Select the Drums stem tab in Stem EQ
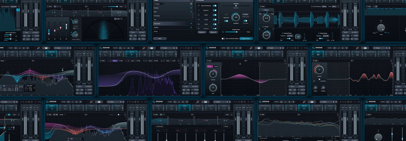 [150, 61]
